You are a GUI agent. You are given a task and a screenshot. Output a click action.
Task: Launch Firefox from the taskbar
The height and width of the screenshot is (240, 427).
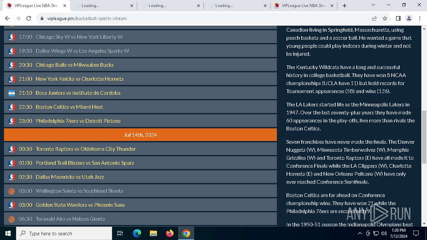[170, 233]
